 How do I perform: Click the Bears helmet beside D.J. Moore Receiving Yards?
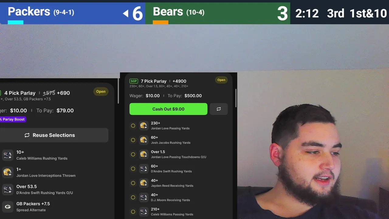(x=143, y=197)
